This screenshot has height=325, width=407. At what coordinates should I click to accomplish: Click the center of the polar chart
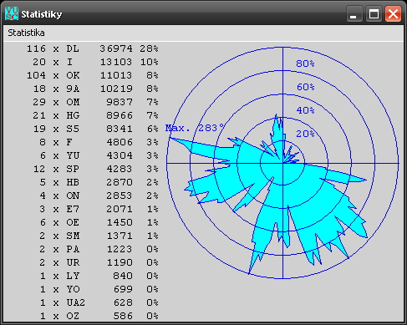click(x=282, y=163)
